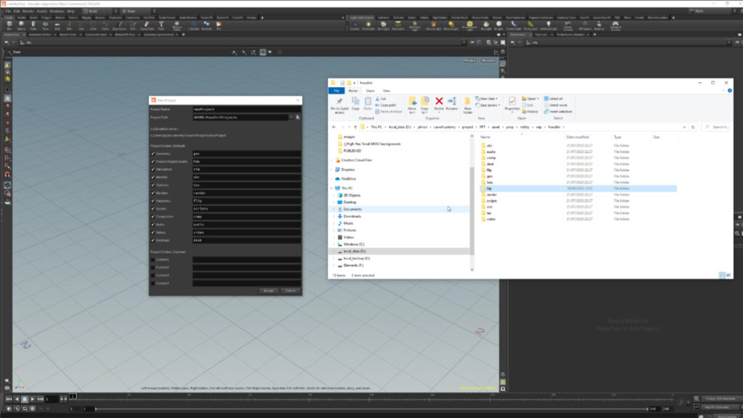This screenshot has height=418, width=743.
Task: Enable the Custom1 folder checkbox
Action: [153, 258]
